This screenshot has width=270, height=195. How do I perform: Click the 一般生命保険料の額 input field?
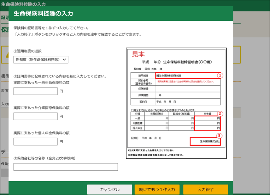35,91
